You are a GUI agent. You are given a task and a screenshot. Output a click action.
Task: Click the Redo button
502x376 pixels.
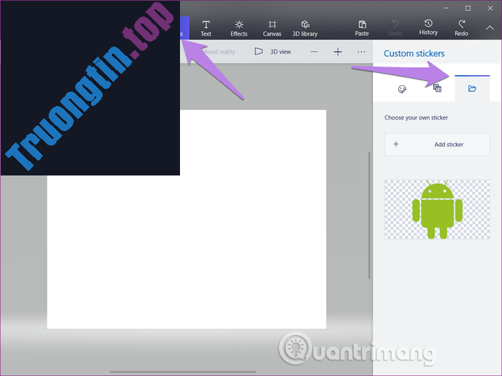coord(461,27)
